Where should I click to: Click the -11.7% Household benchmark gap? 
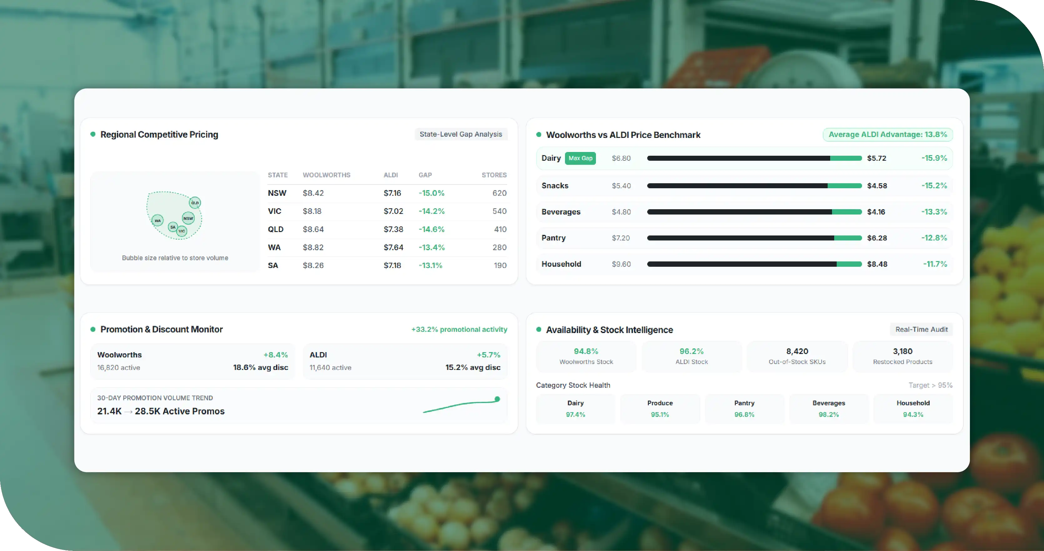click(x=935, y=264)
